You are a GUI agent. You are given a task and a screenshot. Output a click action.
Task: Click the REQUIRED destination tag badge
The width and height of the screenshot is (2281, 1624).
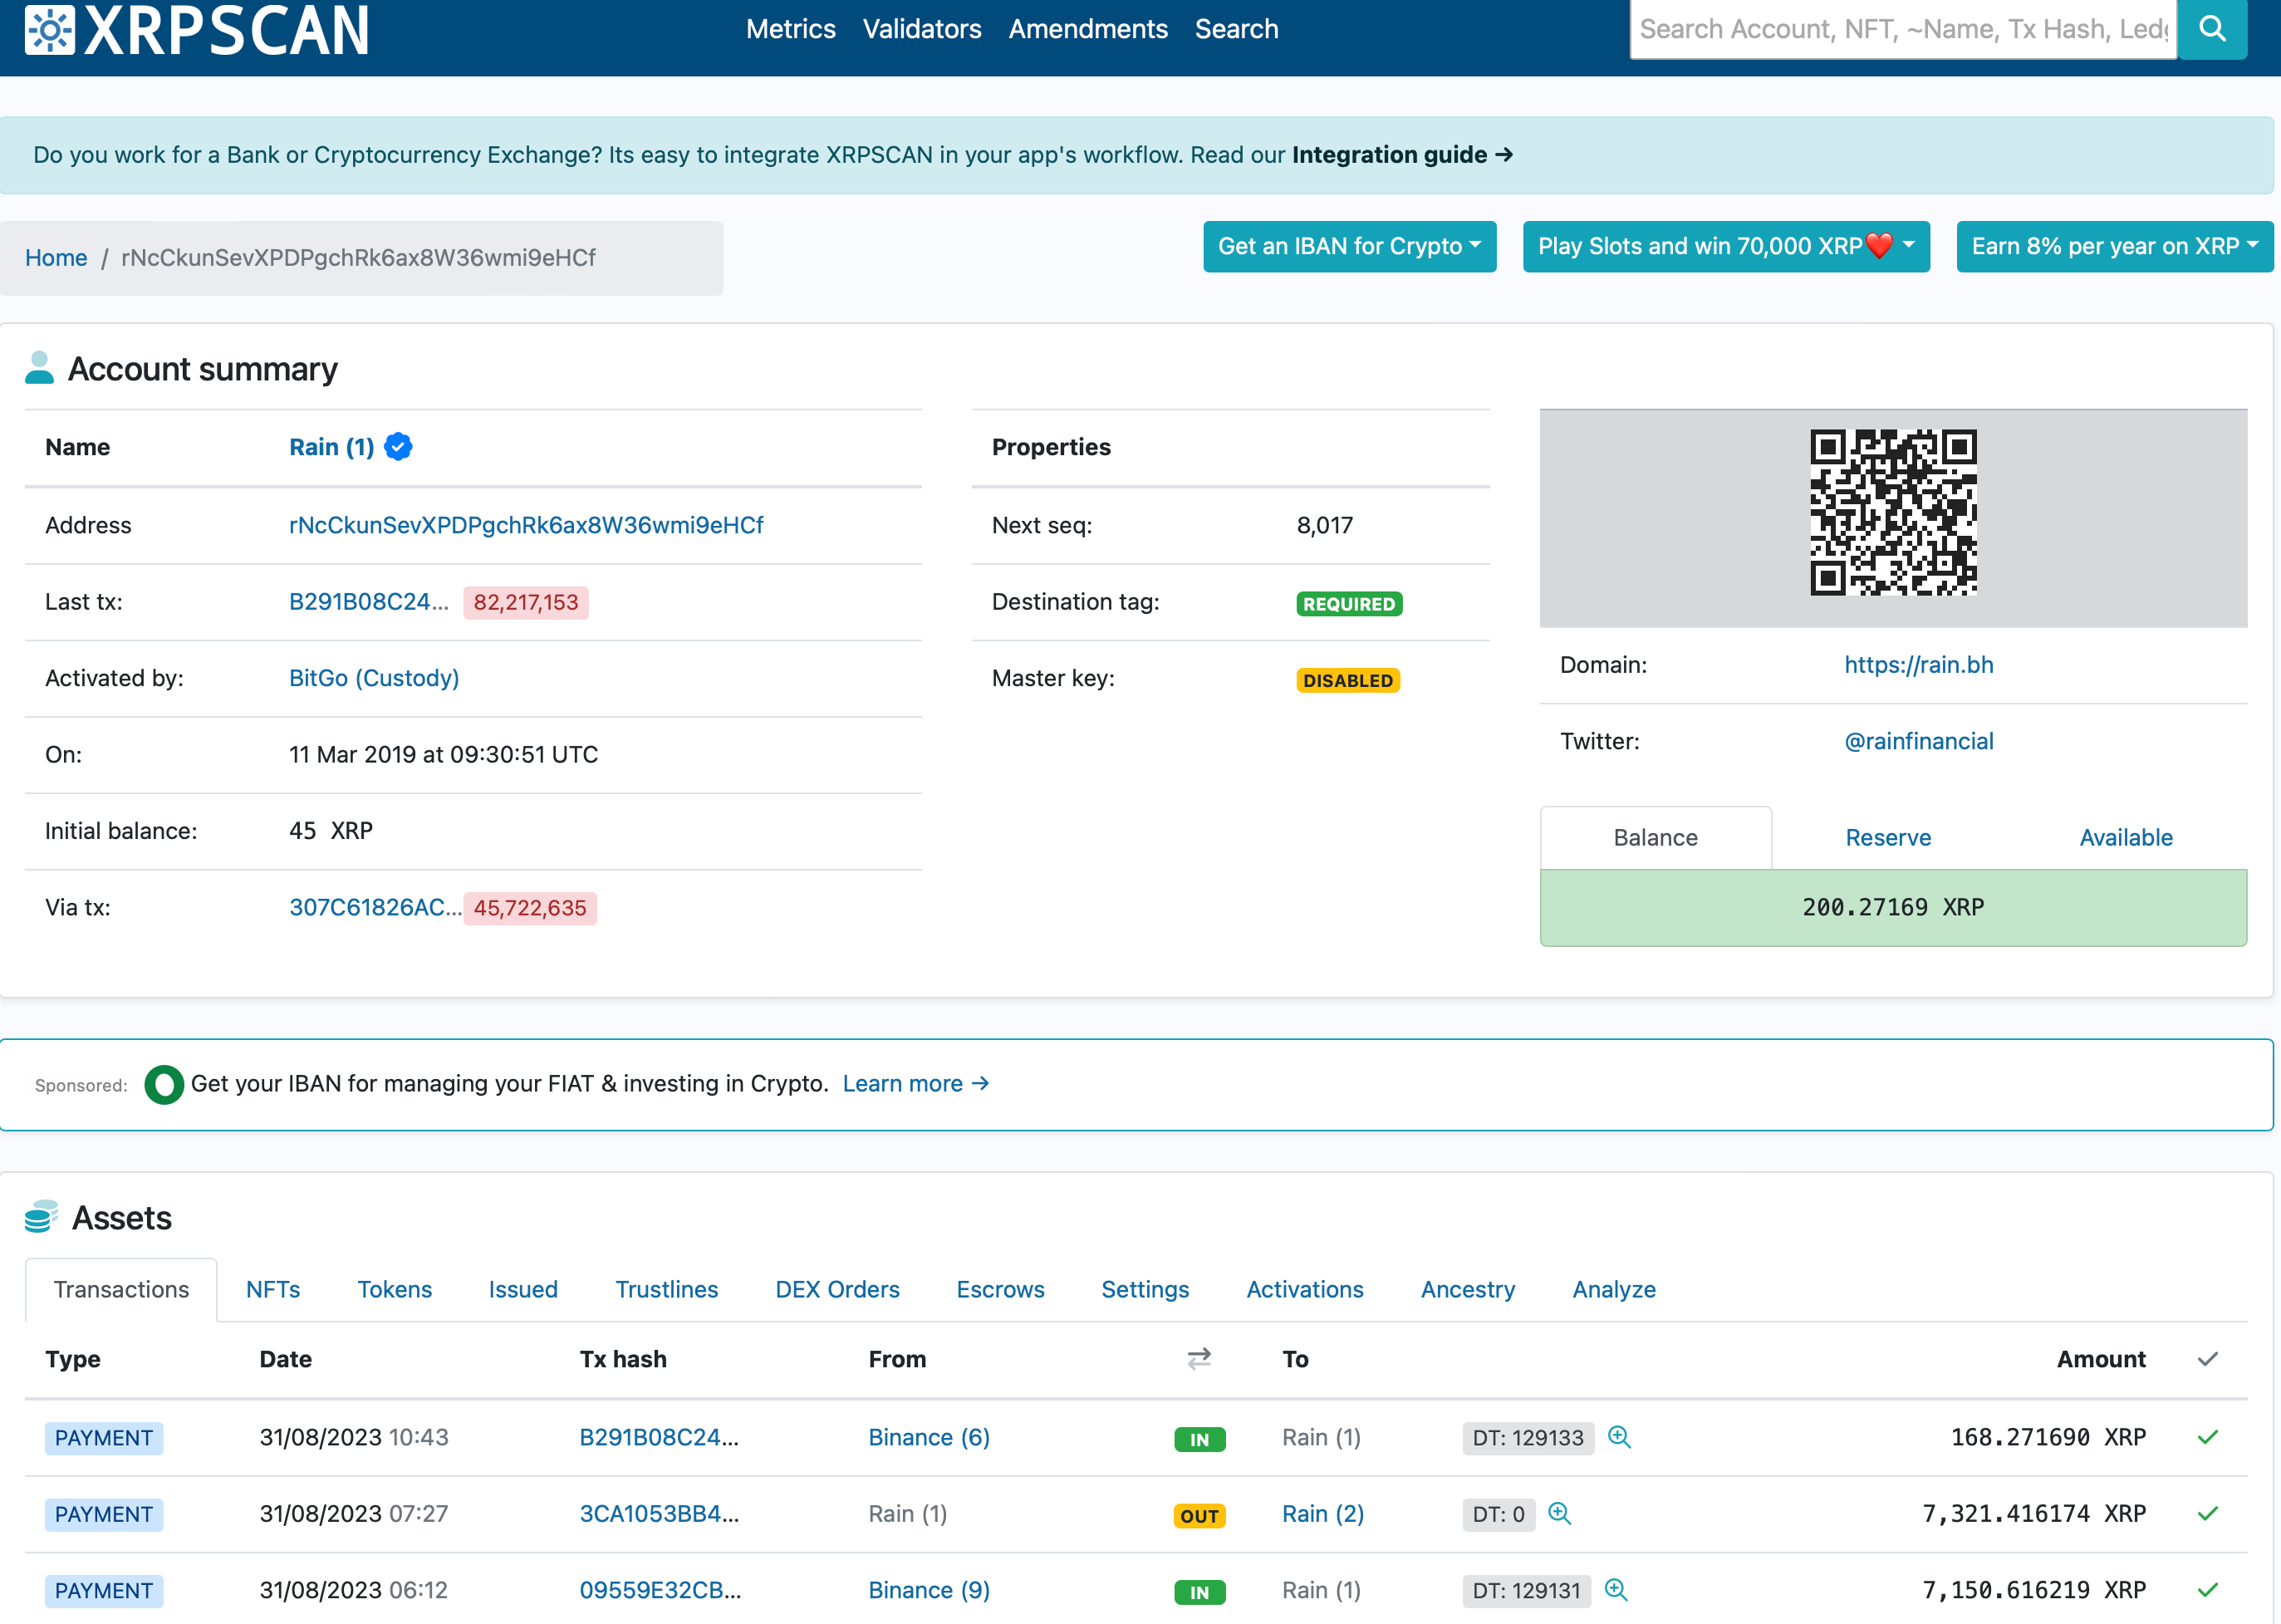(x=1349, y=604)
